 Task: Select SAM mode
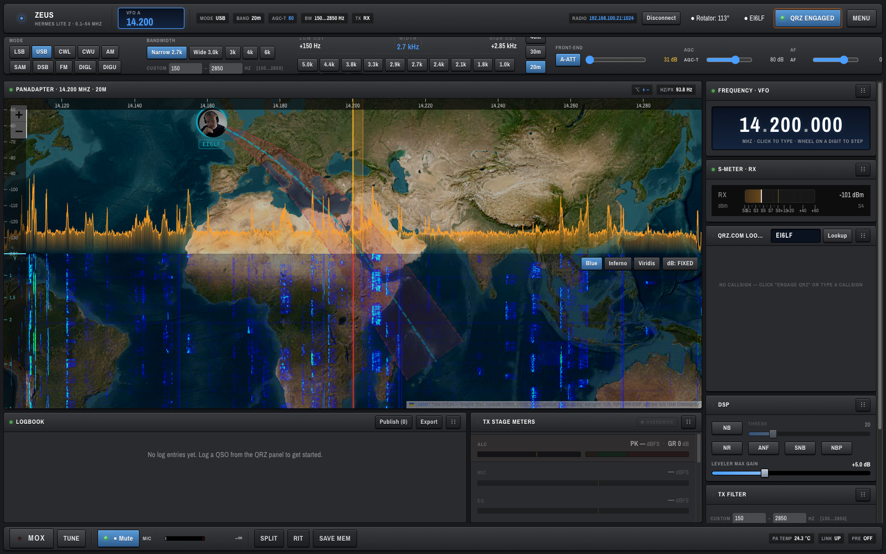pyautogui.click(x=20, y=68)
